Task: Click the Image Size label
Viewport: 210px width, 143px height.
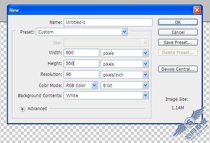Action: (177, 99)
